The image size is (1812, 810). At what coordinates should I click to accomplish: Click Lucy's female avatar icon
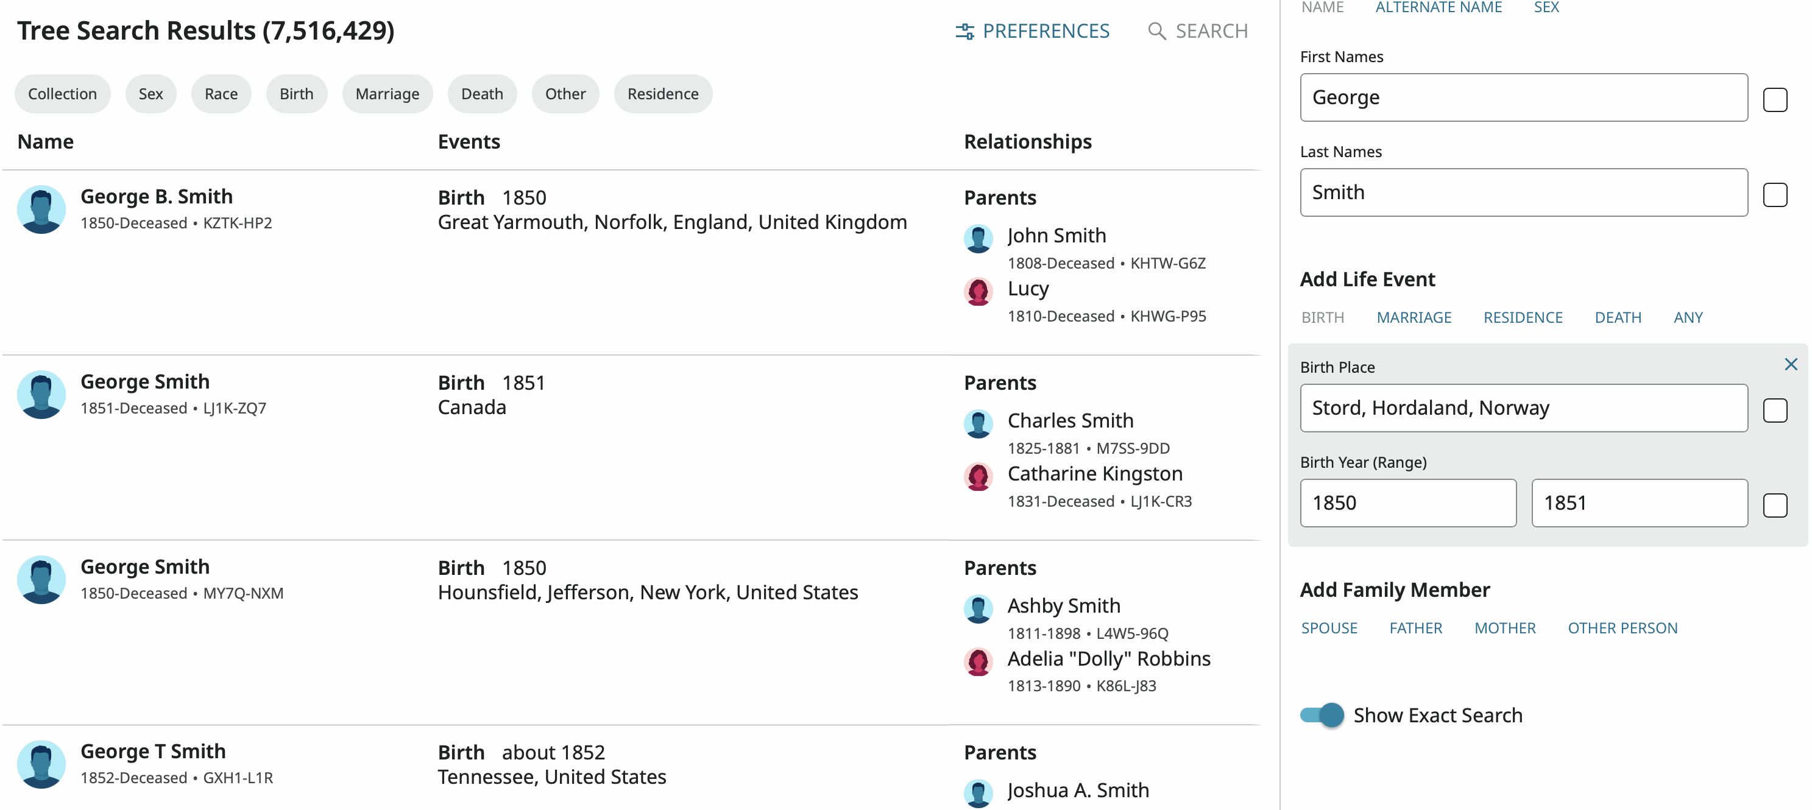[978, 291]
